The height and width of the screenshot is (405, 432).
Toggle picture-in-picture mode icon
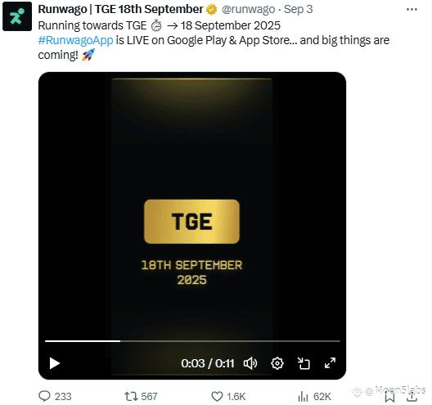click(x=304, y=363)
